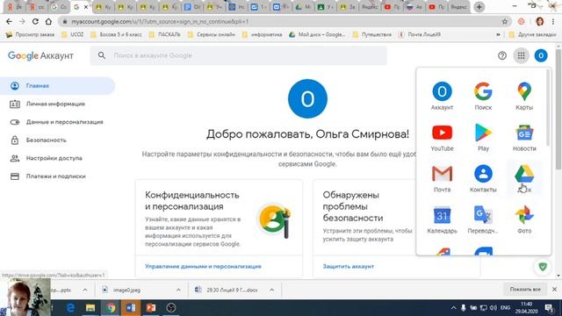Open the Карты maps app icon
Image resolution: width=562 pixels, height=316 pixels.
tap(524, 96)
